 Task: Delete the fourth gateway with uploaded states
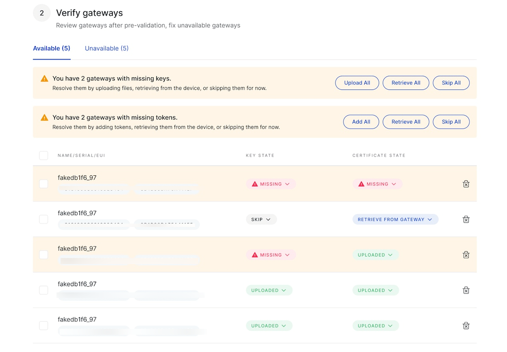coord(466,290)
